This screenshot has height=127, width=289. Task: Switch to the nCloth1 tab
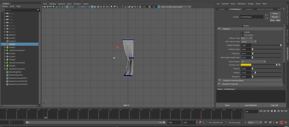tap(222, 9)
